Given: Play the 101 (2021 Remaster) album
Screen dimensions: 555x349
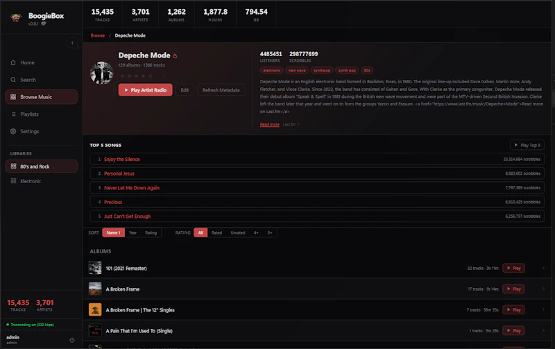Looking at the screenshot, I should [x=513, y=268].
